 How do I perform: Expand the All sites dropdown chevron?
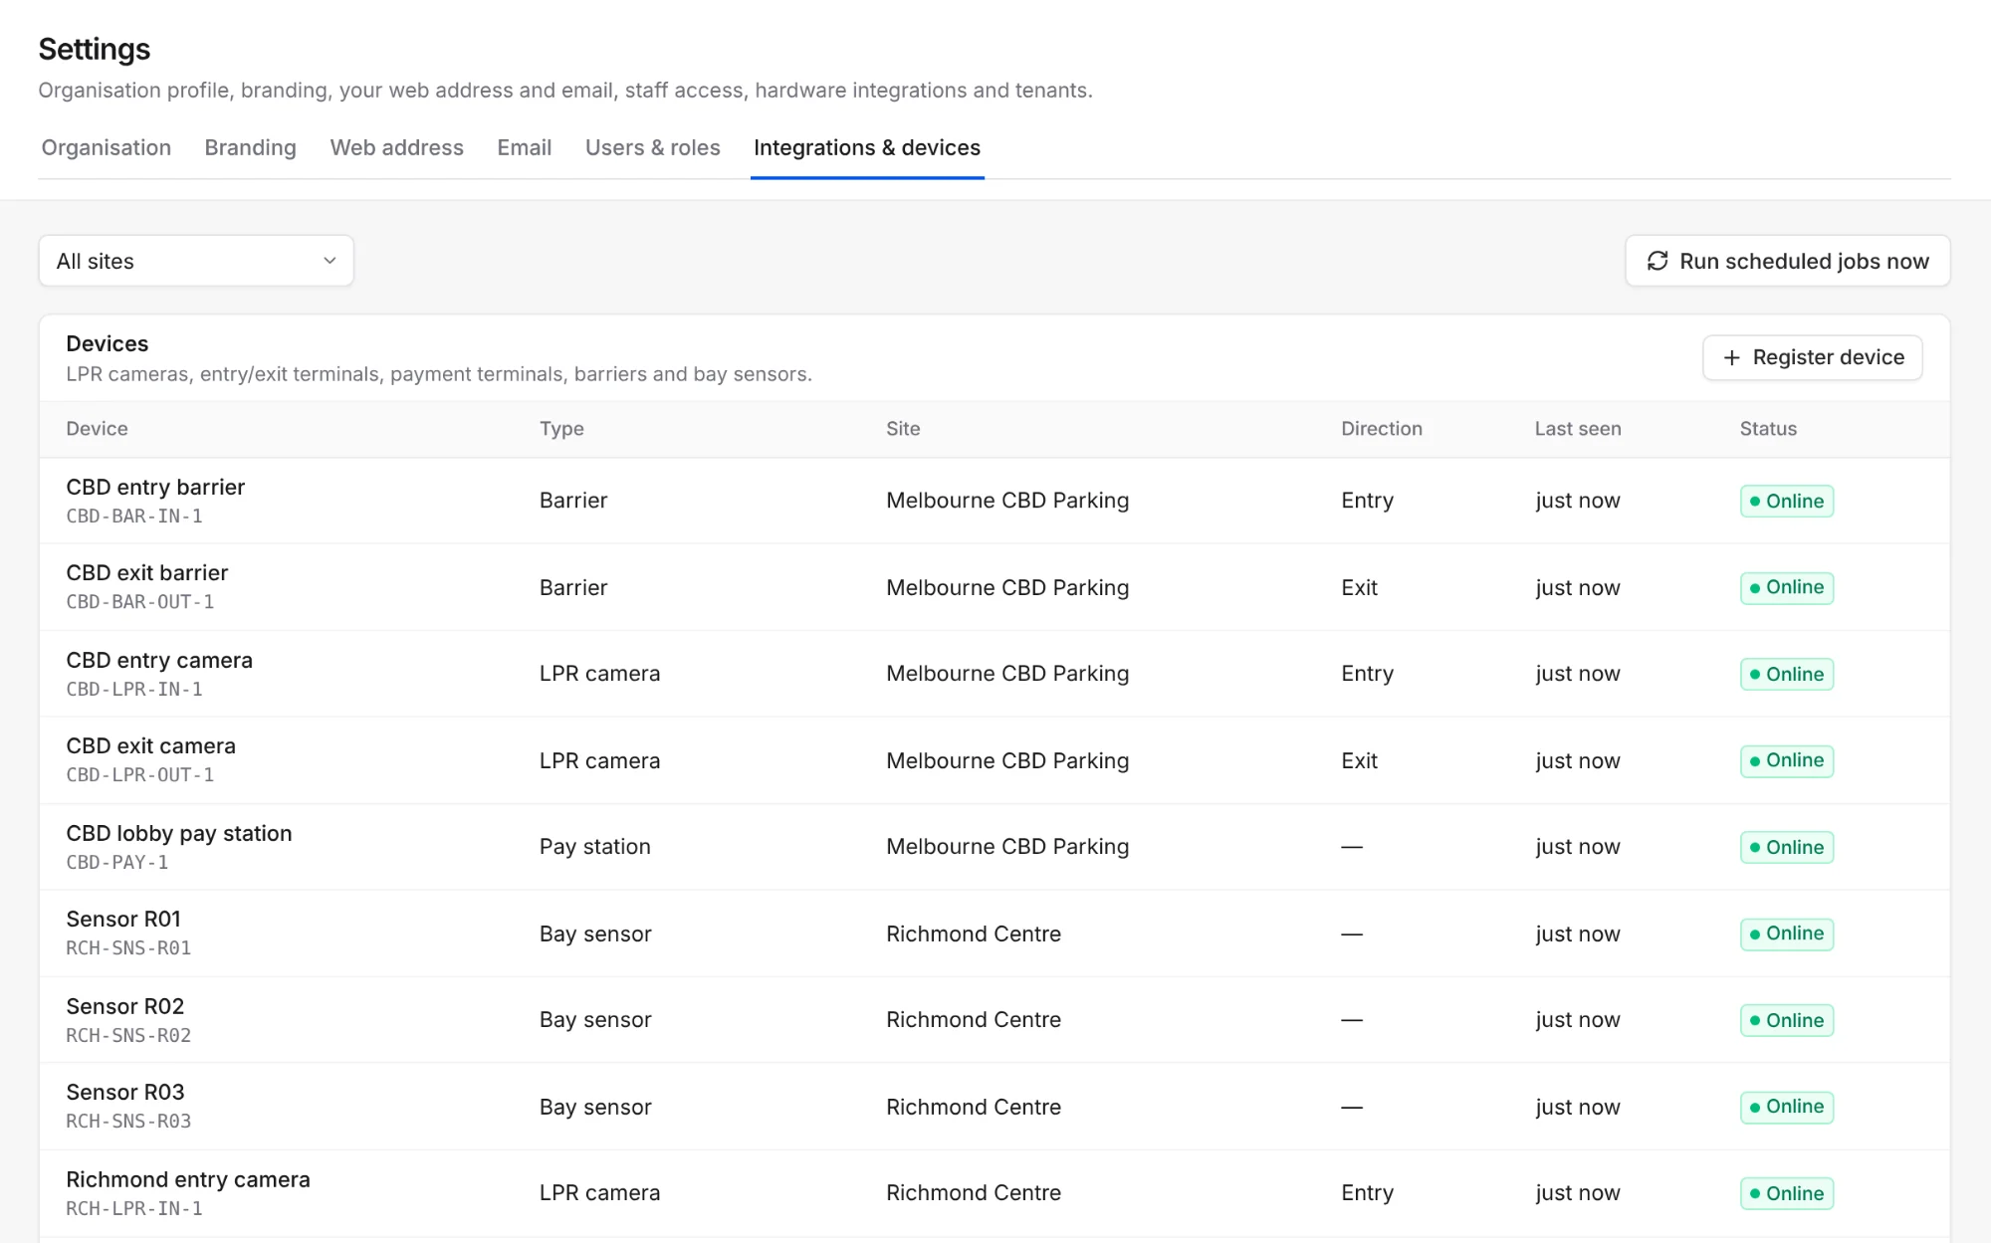(x=330, y=261)
